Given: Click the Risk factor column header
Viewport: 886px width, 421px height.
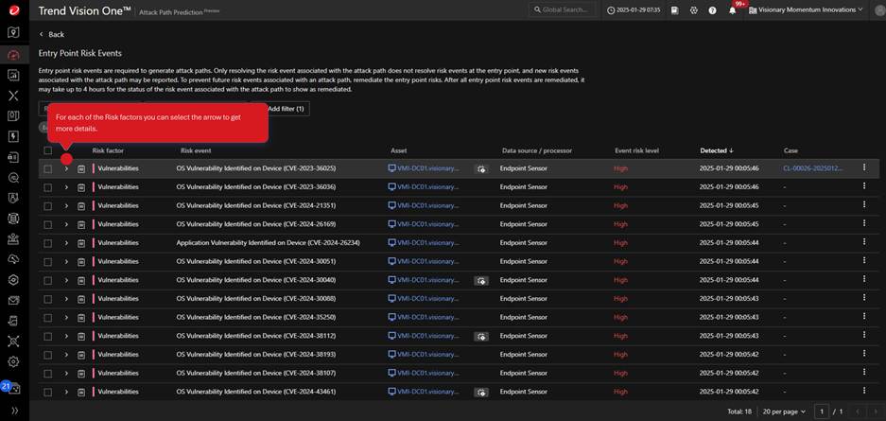Looking at the screenshot, I should pos(108,150).
